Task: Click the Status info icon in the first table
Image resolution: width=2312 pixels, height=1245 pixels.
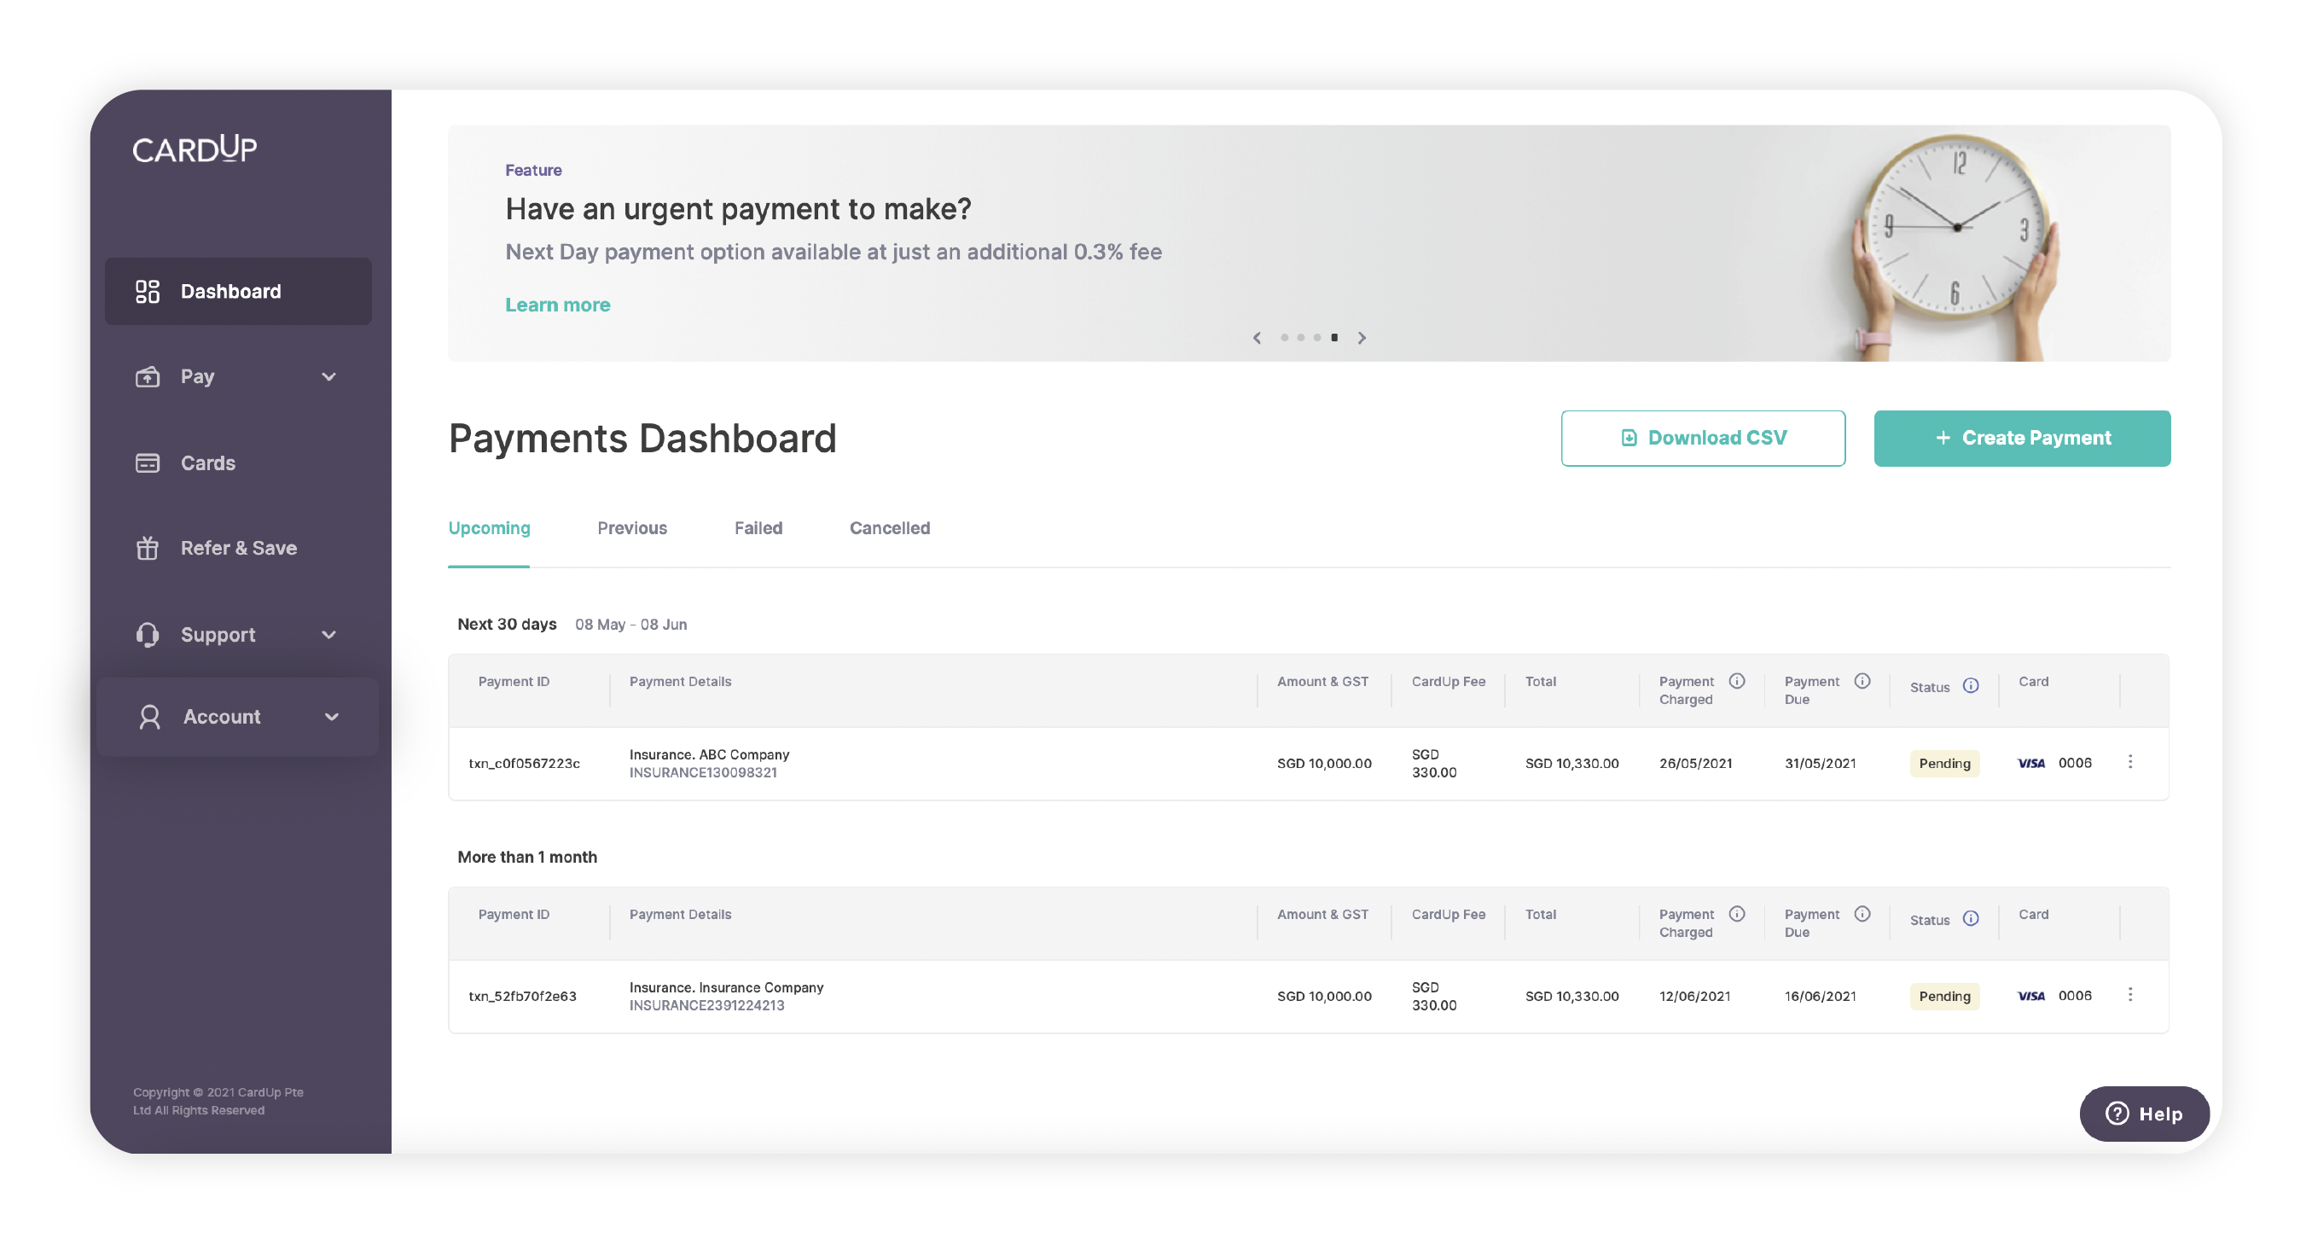Action: click(1970, 686)
